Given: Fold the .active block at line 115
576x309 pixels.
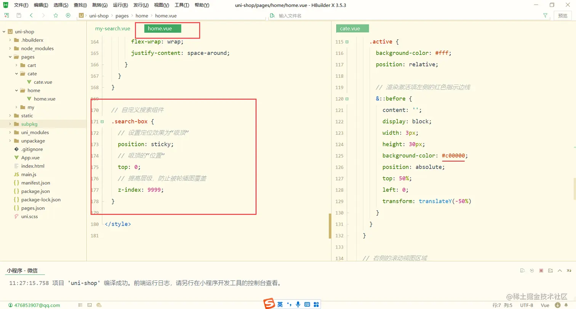Looking at the screenshot, I should pos(347,42).
